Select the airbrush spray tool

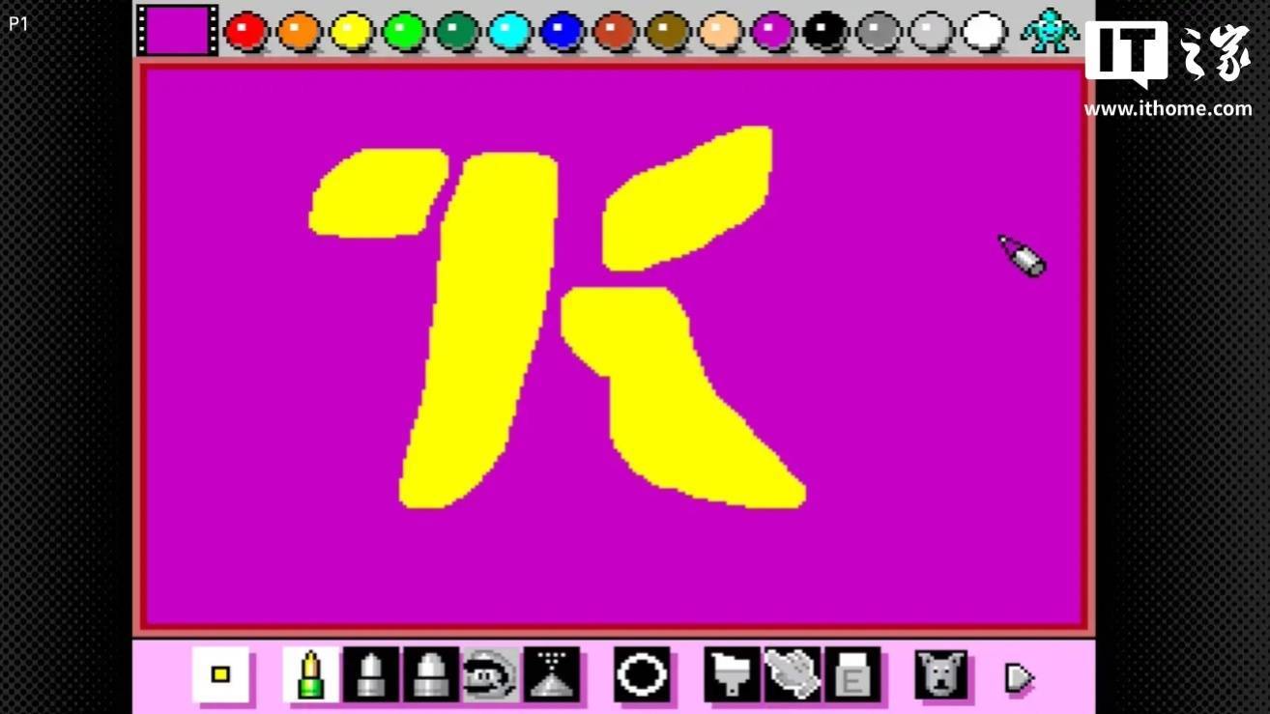click(552, 674)
